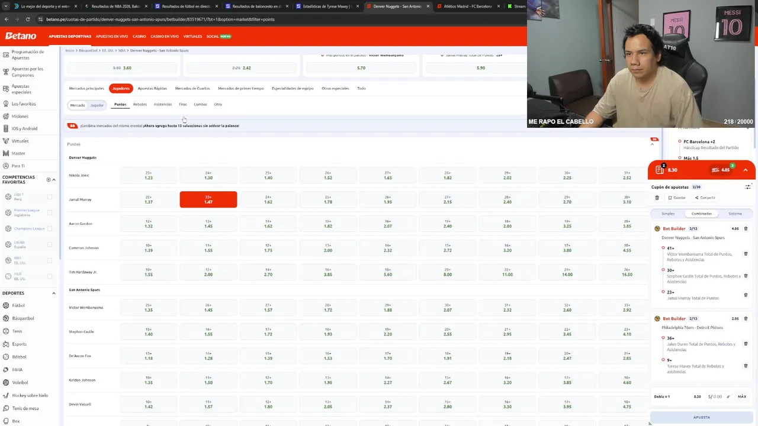This screenshot has width=758, height=426.
Task: Reload the page with browser refresh icon
Action: coord(27,19)
